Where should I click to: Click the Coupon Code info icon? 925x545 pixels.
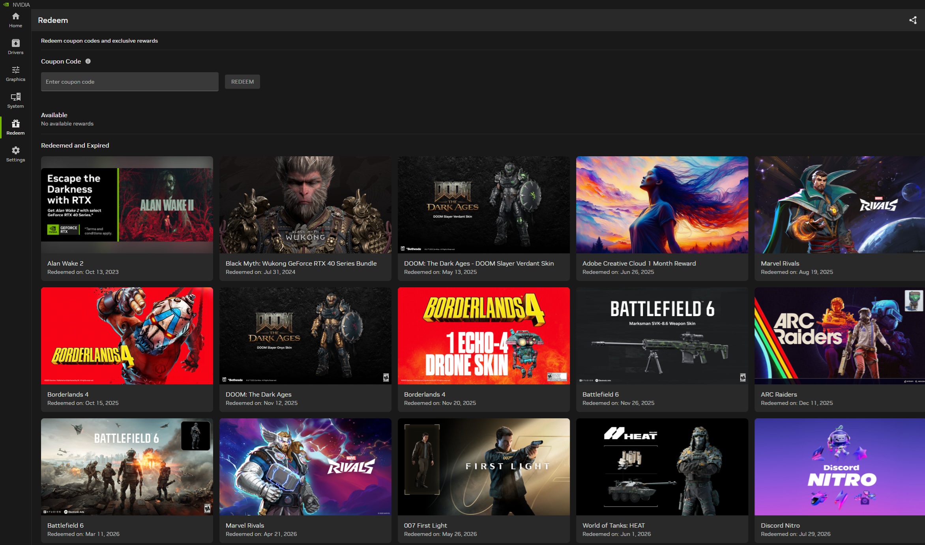click(88, 61)
